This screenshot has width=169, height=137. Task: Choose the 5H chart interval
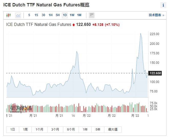click(58, 15)
